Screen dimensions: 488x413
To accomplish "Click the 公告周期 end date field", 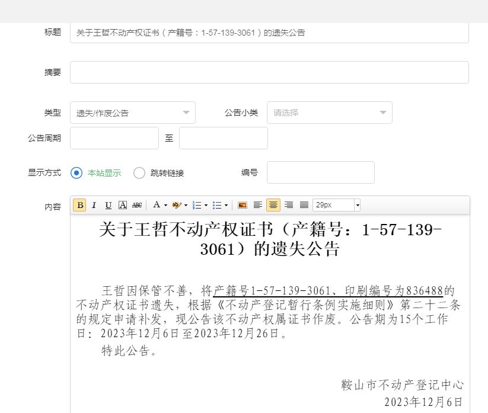I will pyautogui.click(x=224, y=138).
